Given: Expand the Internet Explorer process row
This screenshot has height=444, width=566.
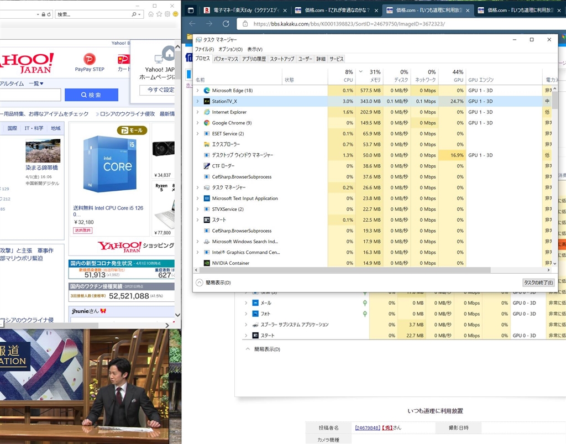Looking at the screenshot, I should click(x=197, y=112).
